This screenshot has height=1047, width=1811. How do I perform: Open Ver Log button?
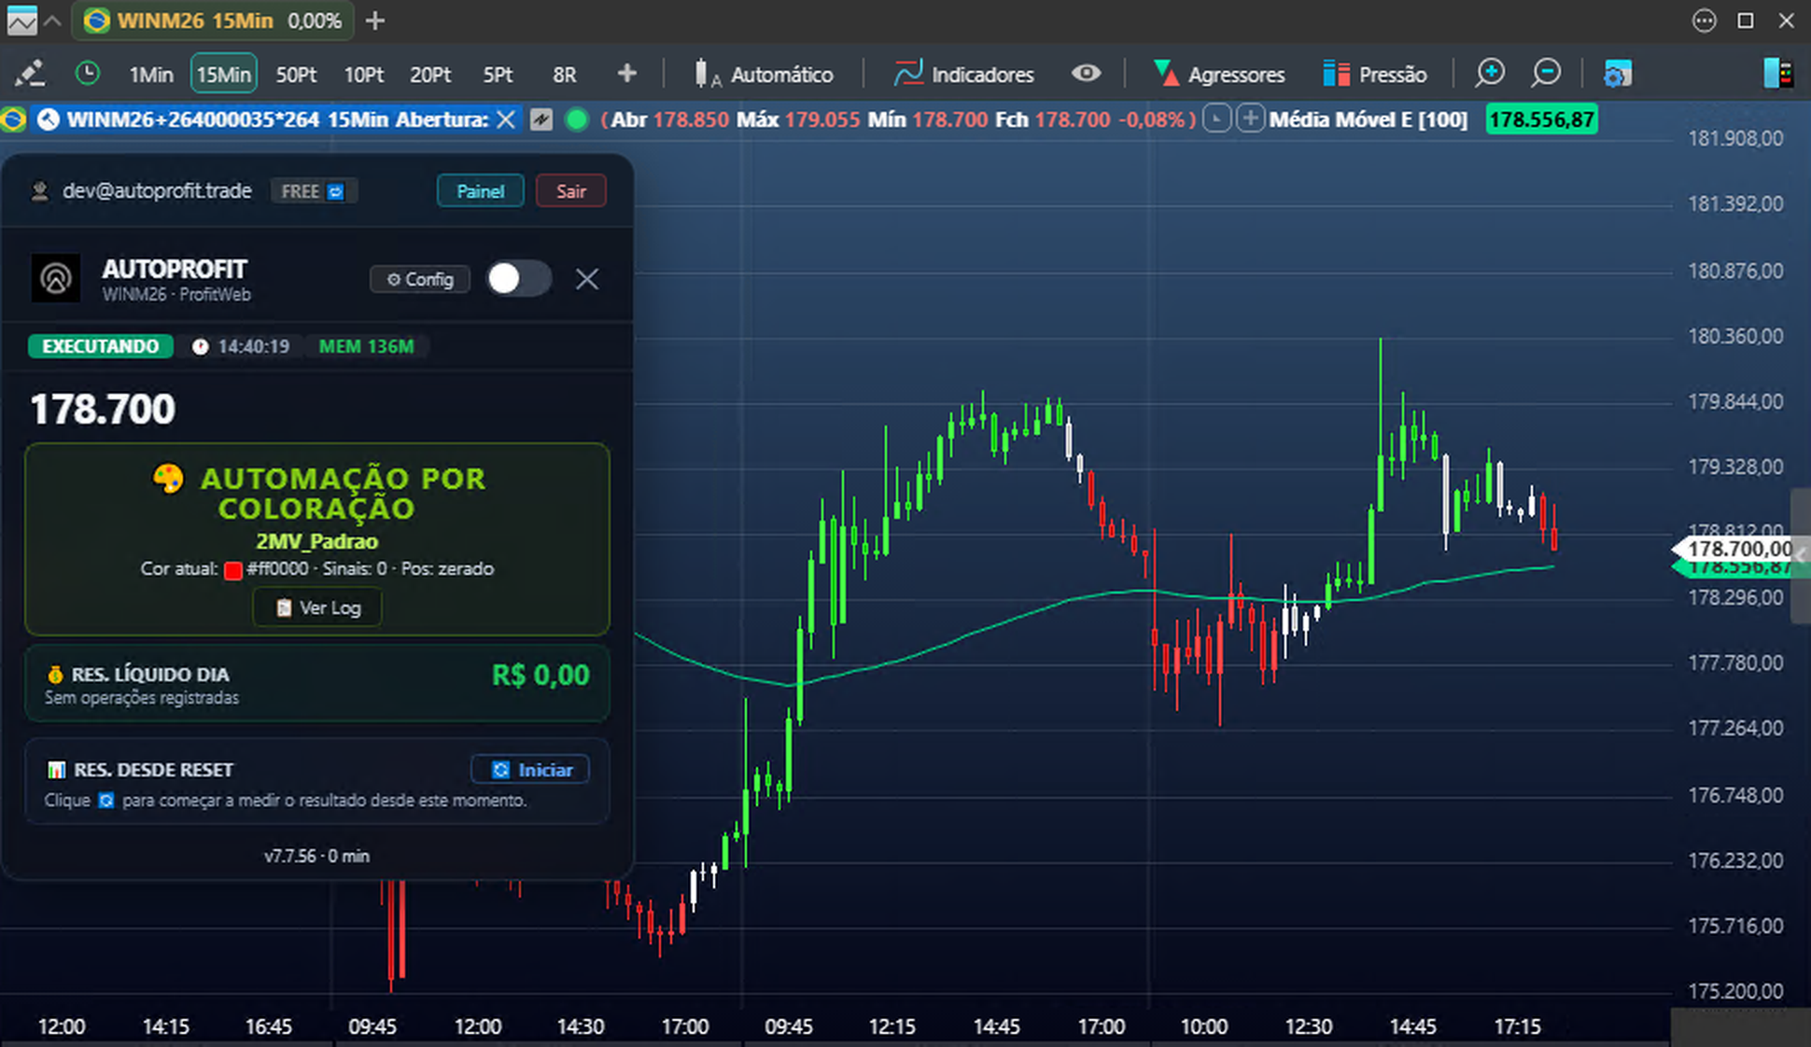[x=317, y=607]
